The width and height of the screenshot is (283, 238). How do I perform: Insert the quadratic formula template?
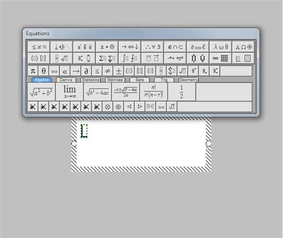(125, 92)
